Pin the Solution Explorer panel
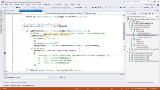This screenshot has width=160, height=90. [x=156, y=11]
